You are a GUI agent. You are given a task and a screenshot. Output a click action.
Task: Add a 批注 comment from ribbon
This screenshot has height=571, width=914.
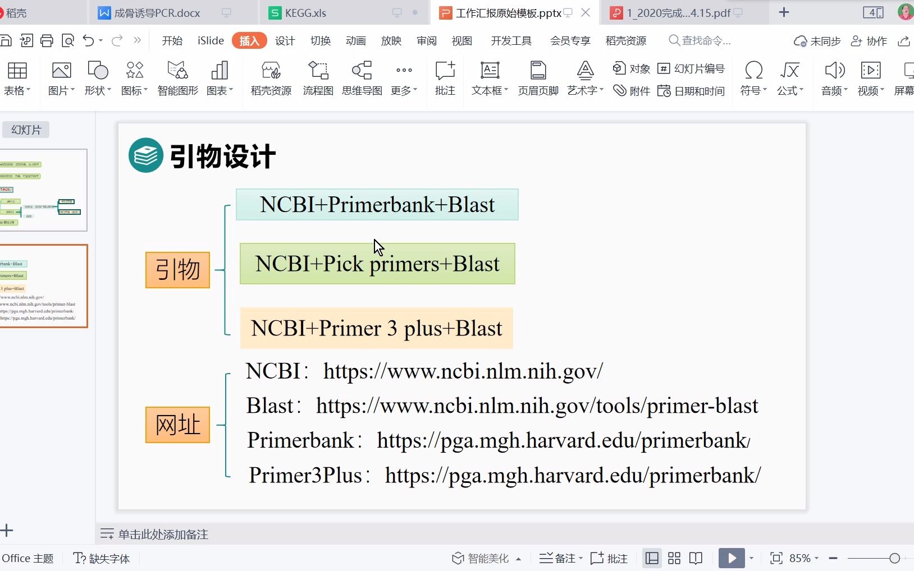click(445, 79)
